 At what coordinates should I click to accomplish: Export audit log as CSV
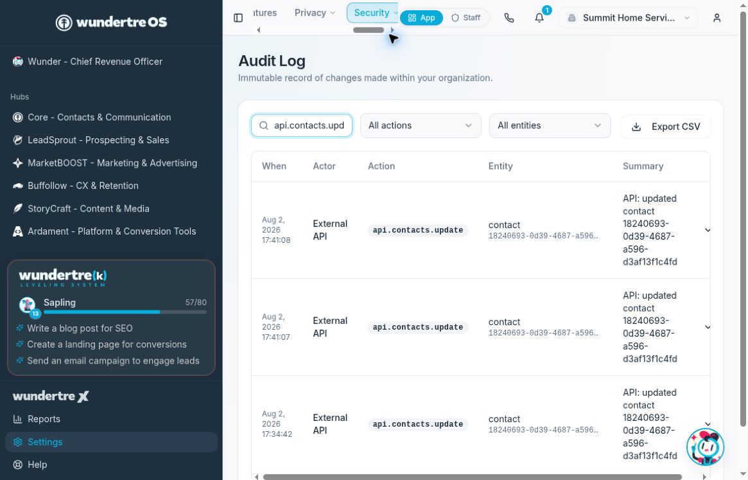pos(665,127)
